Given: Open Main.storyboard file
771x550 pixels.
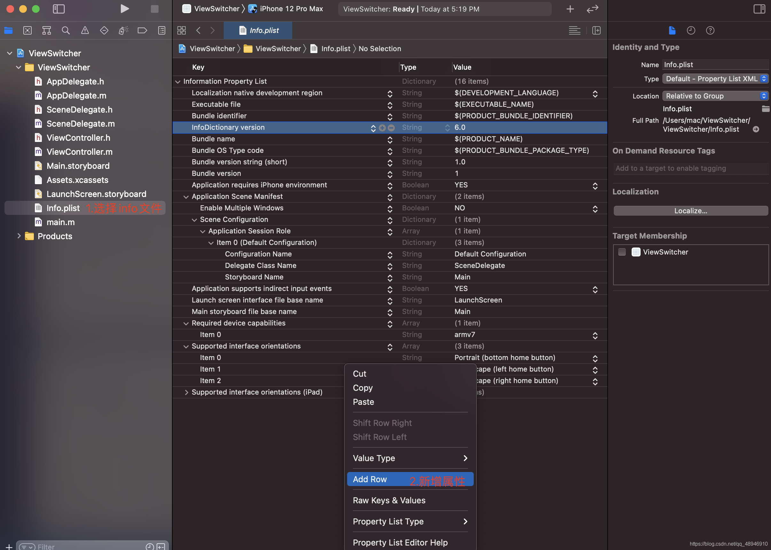Looking at the screenshot, I should pyautogui.click(x=78, y=166).
